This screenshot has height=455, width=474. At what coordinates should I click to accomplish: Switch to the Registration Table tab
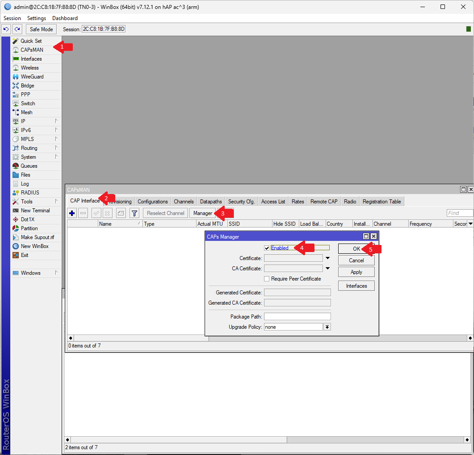tap(382, 201)
